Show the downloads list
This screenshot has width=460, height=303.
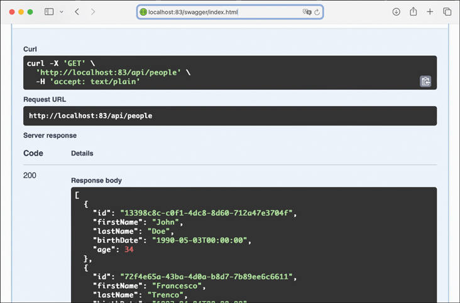point(396,12)
